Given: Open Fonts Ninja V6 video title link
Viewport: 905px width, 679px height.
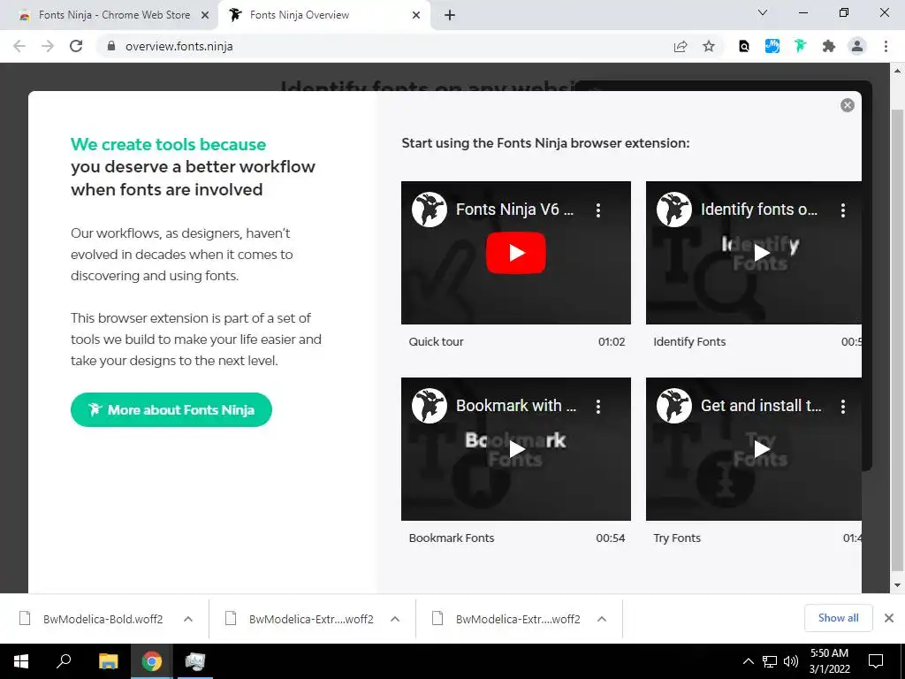Looking at the screenshot, I should click(x=515, y=209).
